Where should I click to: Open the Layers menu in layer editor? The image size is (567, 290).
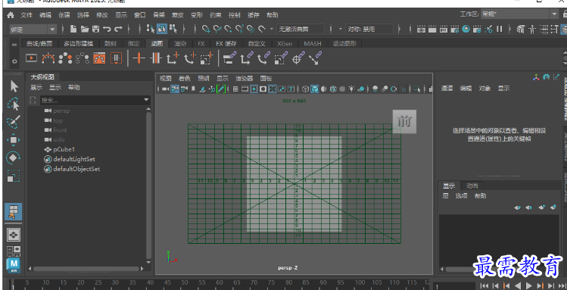click(445, 196)
